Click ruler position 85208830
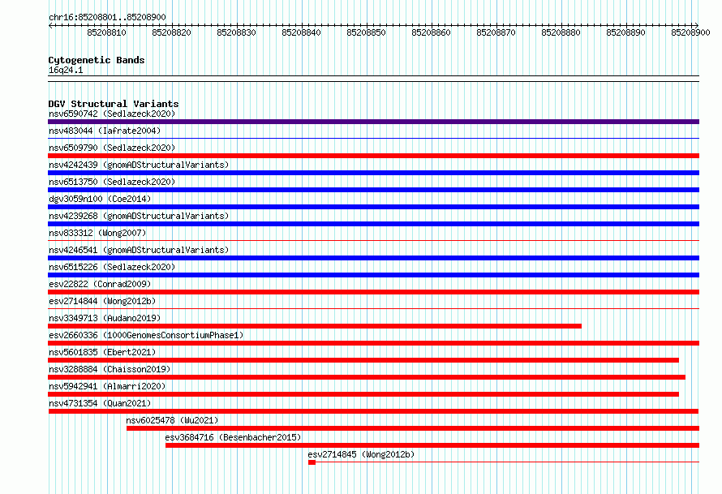The width and height of the screenshot is (722, 494). click(236, 32)
